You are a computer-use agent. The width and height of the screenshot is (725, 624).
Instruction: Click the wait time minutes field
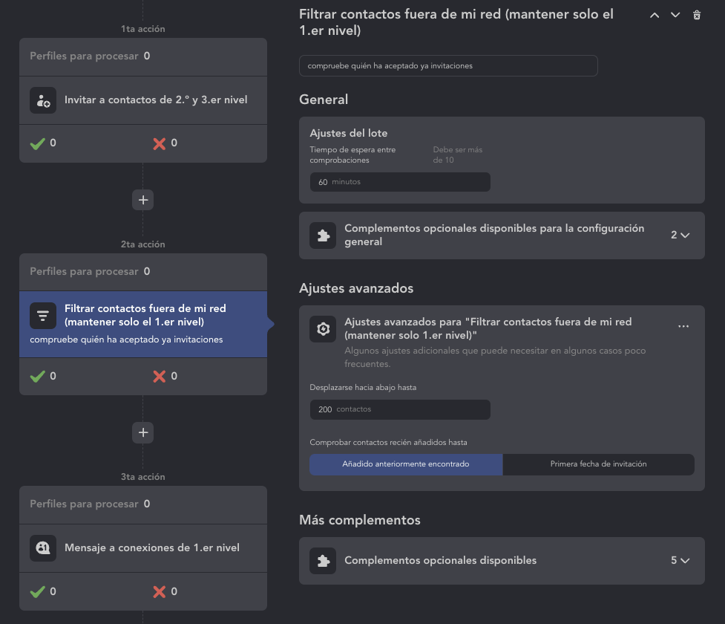coord(400,182)
